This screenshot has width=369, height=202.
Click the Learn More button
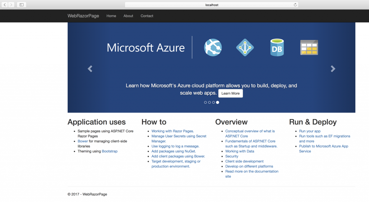pos(230,93)
